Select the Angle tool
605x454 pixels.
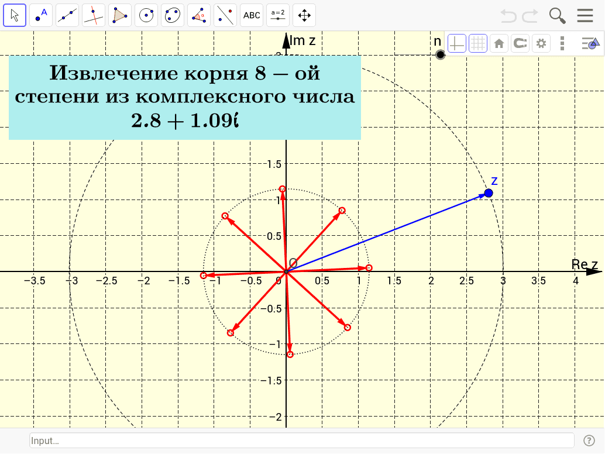tap(199, 15)
